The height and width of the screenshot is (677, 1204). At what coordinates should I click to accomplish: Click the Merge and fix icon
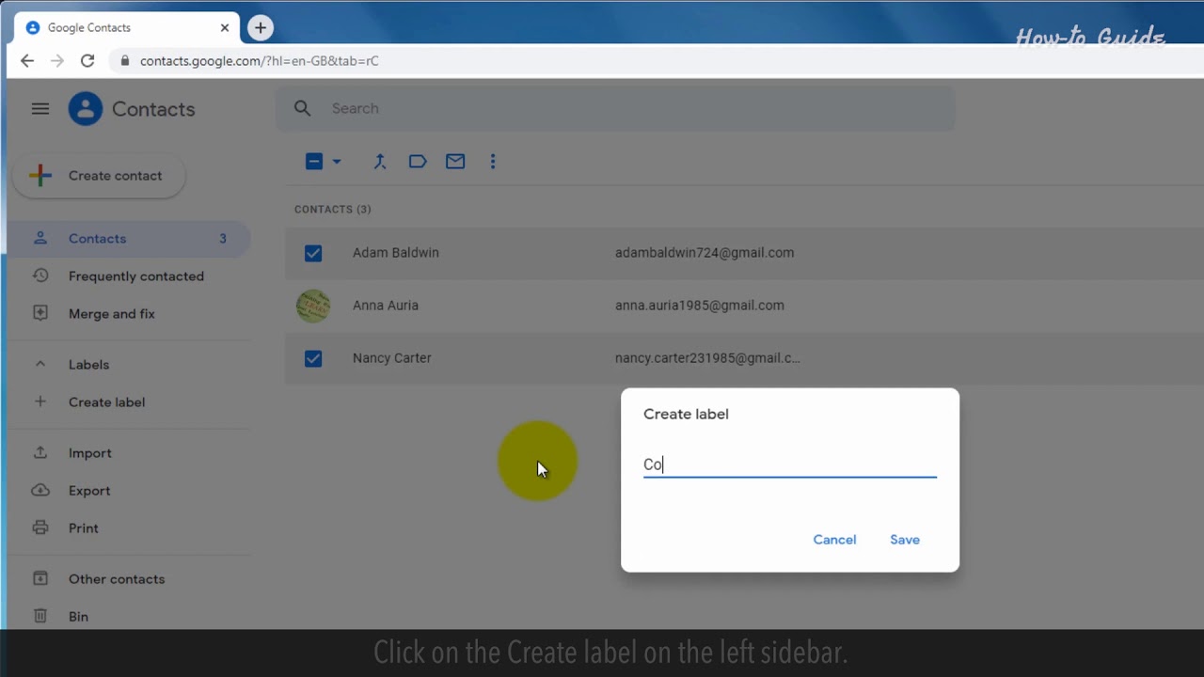click(40, 313)
